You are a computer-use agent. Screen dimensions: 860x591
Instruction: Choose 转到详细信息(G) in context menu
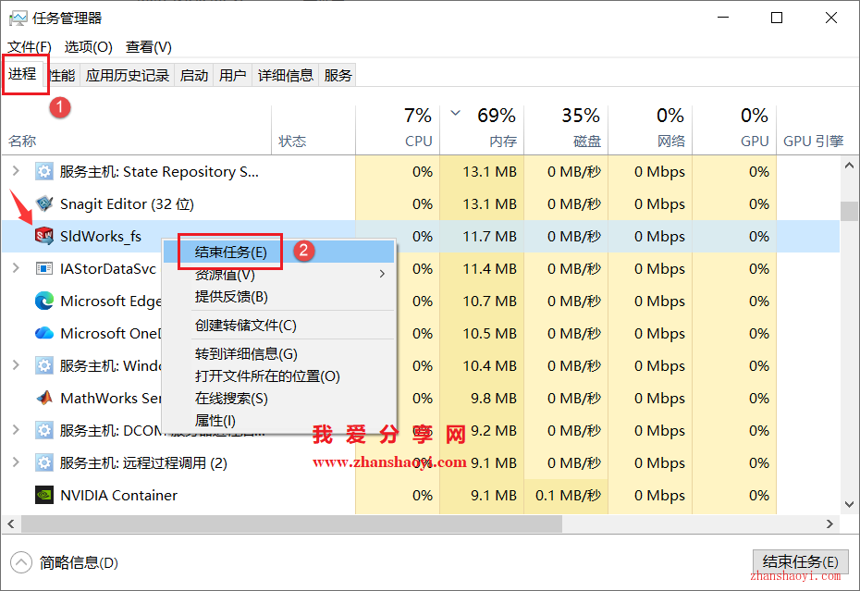pyautogui.click(x=278, y=354)
